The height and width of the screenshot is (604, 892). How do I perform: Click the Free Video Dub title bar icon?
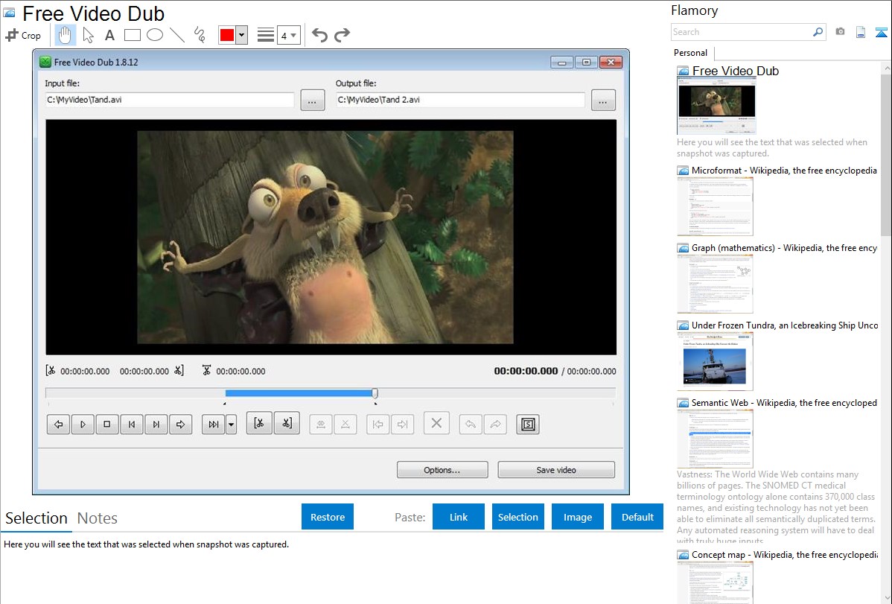click(x=45, y=62)
